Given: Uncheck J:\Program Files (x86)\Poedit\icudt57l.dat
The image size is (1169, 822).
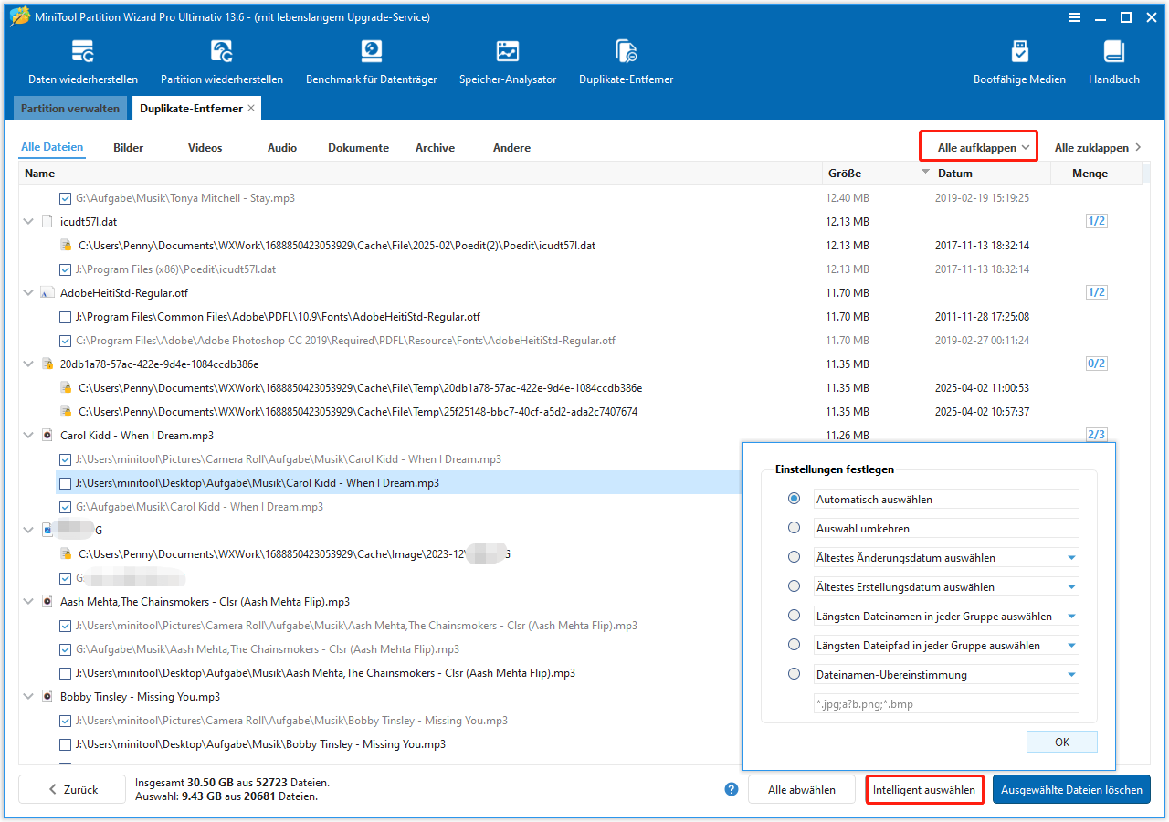Looking at the screenshot, I should pyautogui.click(x=65, y=269).
